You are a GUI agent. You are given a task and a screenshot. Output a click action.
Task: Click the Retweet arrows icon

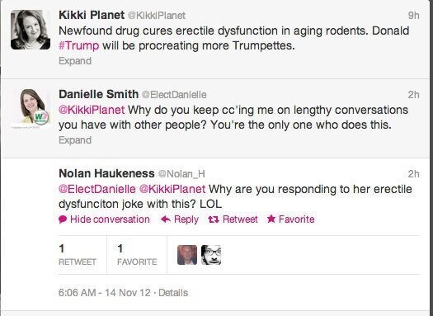214,219
